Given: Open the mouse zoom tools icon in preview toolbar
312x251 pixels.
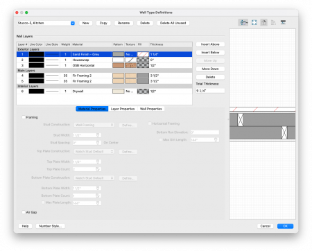Looking at the screenshot, I should [243, 22].
